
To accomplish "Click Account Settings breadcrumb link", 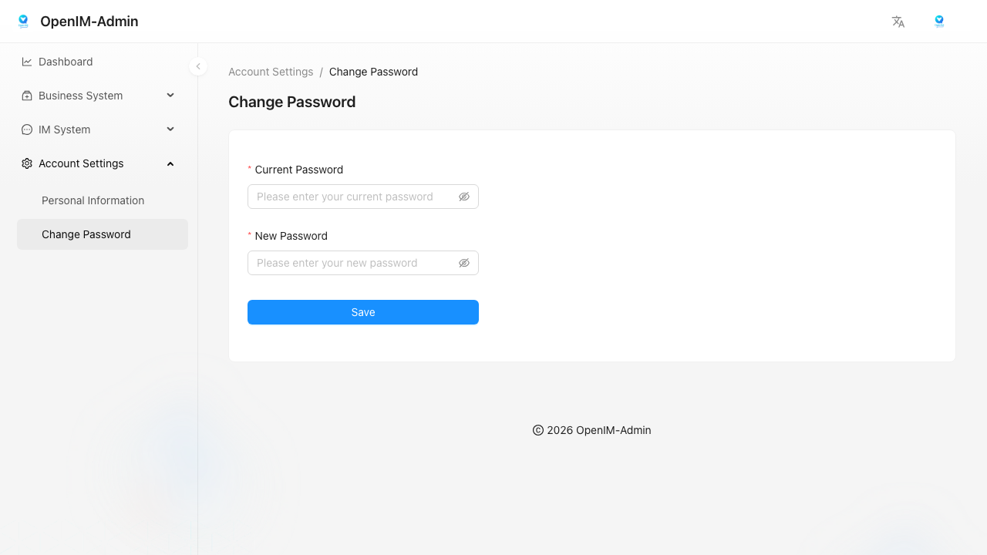I will 271,72.
